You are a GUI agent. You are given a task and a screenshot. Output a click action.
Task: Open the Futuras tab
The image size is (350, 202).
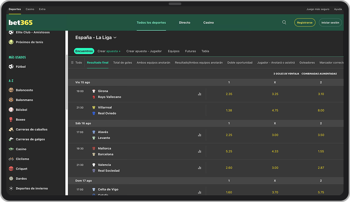coord(191,51)
